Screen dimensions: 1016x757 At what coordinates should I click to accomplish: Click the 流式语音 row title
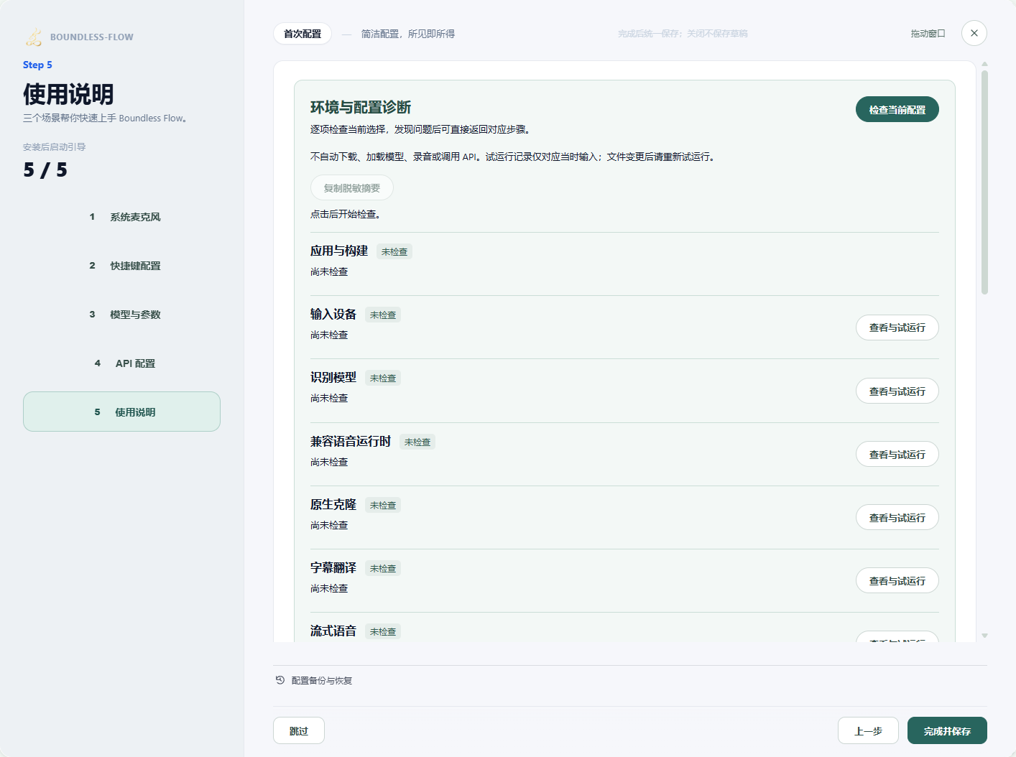click(333, 631)
